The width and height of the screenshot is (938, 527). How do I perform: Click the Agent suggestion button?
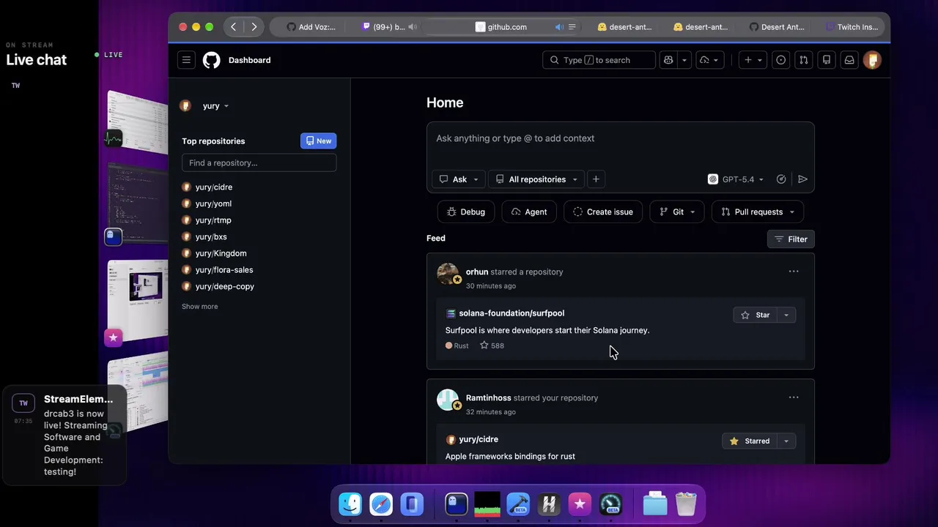529,212
